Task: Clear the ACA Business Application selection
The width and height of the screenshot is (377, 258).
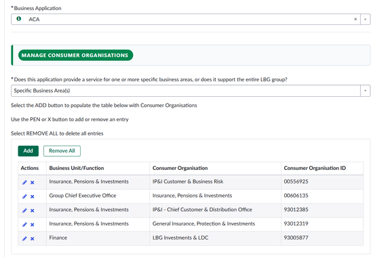Action: [x=355, y=19]
